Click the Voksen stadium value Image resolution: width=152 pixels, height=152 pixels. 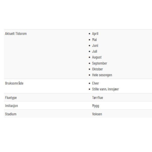pyautogui.click(x=97, y=114)
